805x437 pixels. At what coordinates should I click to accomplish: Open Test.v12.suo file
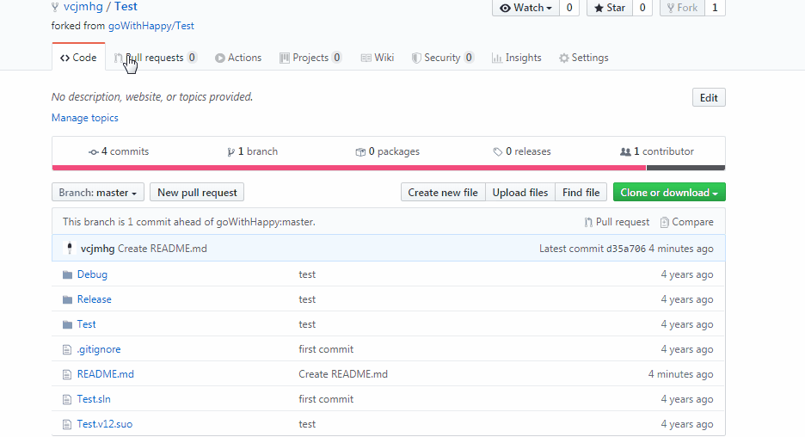[105, 424]
